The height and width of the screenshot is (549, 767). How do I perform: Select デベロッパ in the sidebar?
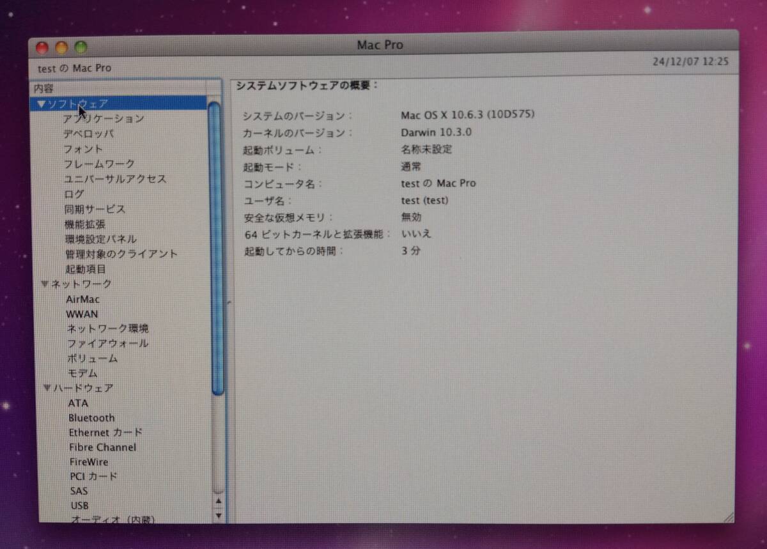coord(89,134)
